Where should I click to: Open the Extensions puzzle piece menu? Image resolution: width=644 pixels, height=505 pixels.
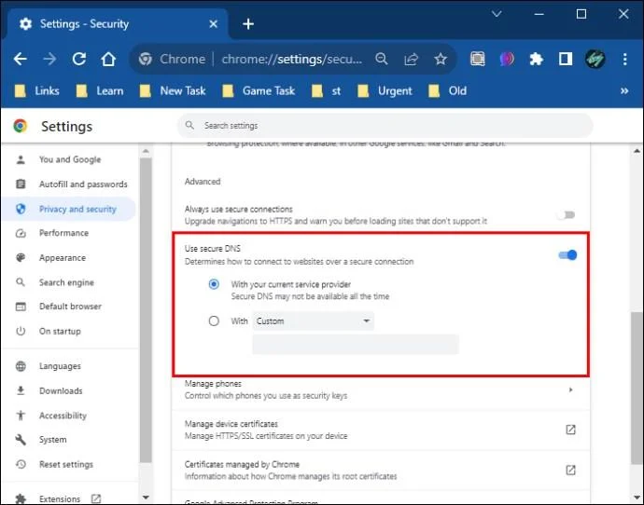tap(537, 59)
